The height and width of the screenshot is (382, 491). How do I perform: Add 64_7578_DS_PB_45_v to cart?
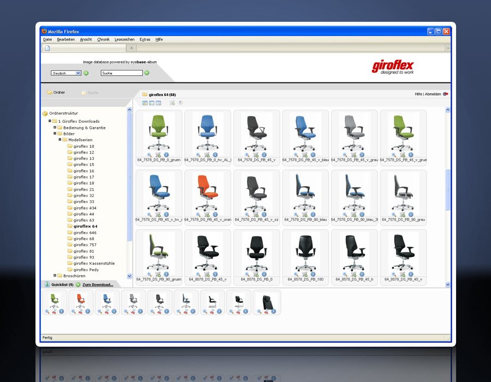(256, 154)
